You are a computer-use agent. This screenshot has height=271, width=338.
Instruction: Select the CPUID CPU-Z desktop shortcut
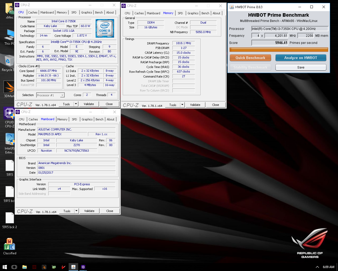tap(9, 118)
